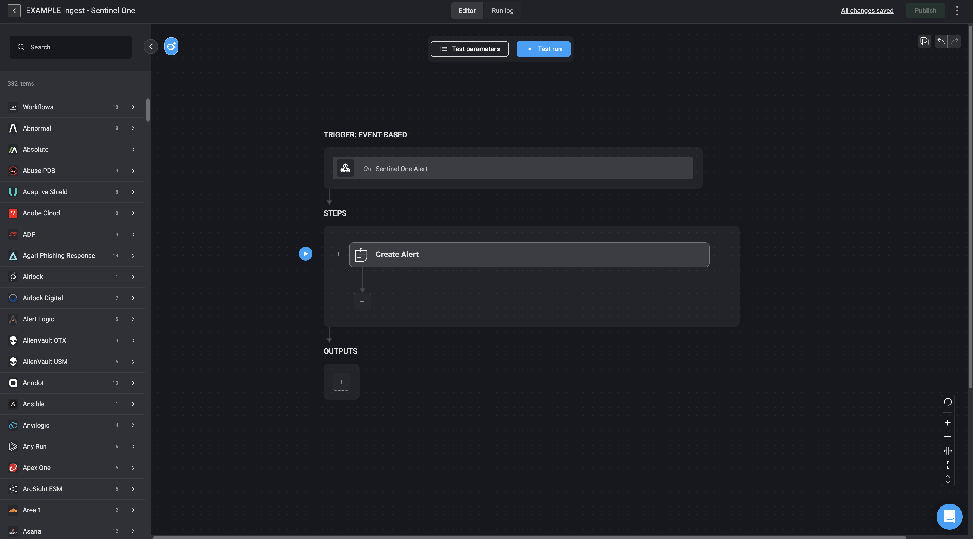Click the back arrow beside workflow title
The width and height of the screenshot is (973, 539).
pos(14,10)
